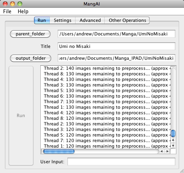
Task: Focus the output folder path field
Action: (x=117, y=58)
